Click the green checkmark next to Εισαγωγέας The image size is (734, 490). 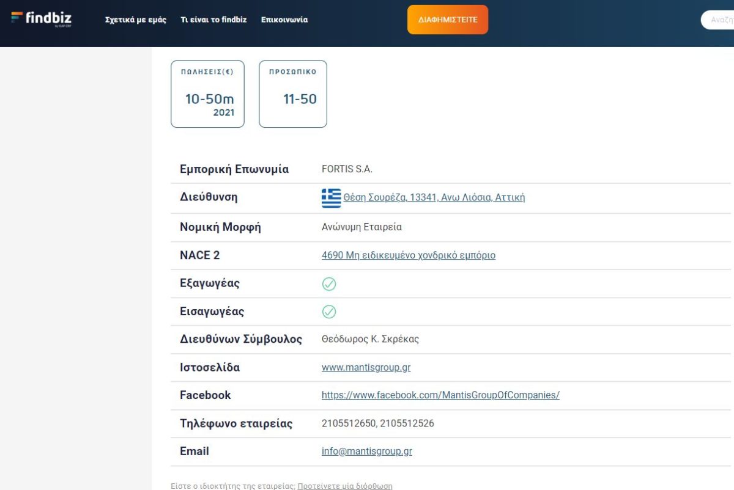(x=329, y=312)
